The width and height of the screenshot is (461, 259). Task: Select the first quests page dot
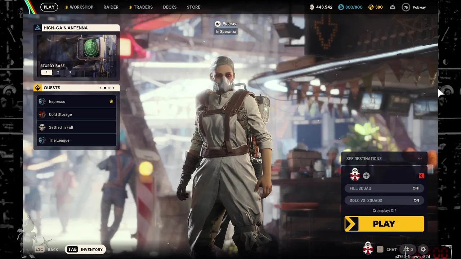tap(105, 88)
